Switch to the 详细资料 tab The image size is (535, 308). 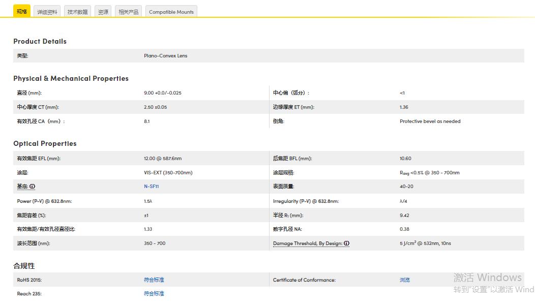(47, 12)
